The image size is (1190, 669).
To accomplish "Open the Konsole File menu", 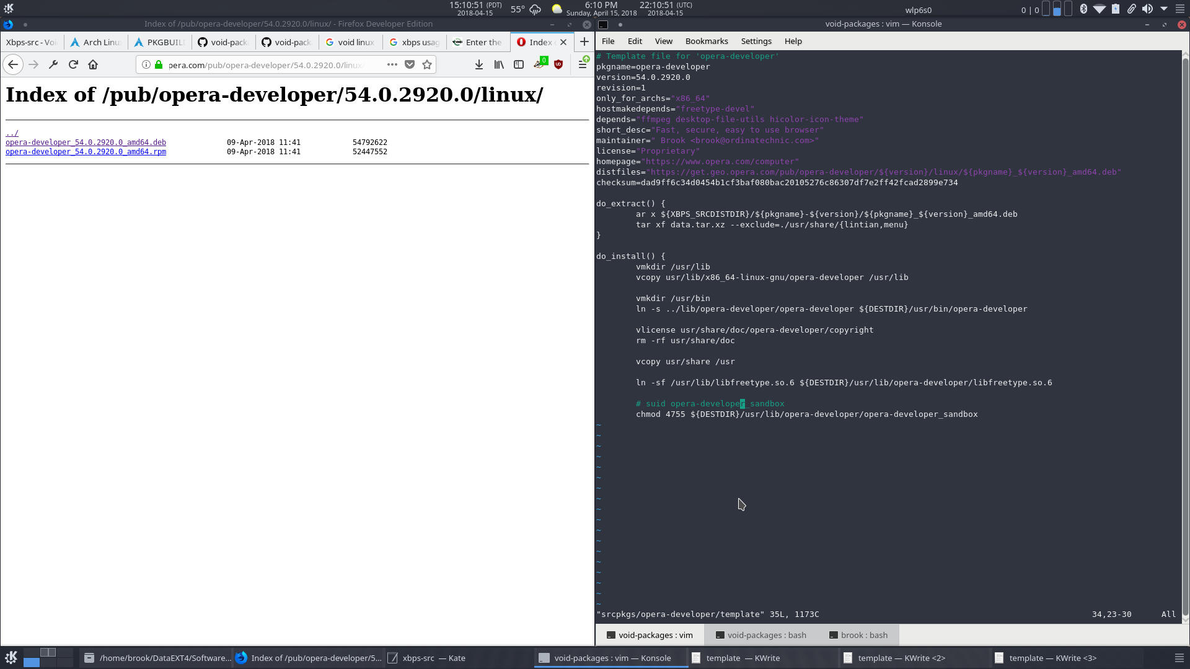I will (x=608, y=41).
